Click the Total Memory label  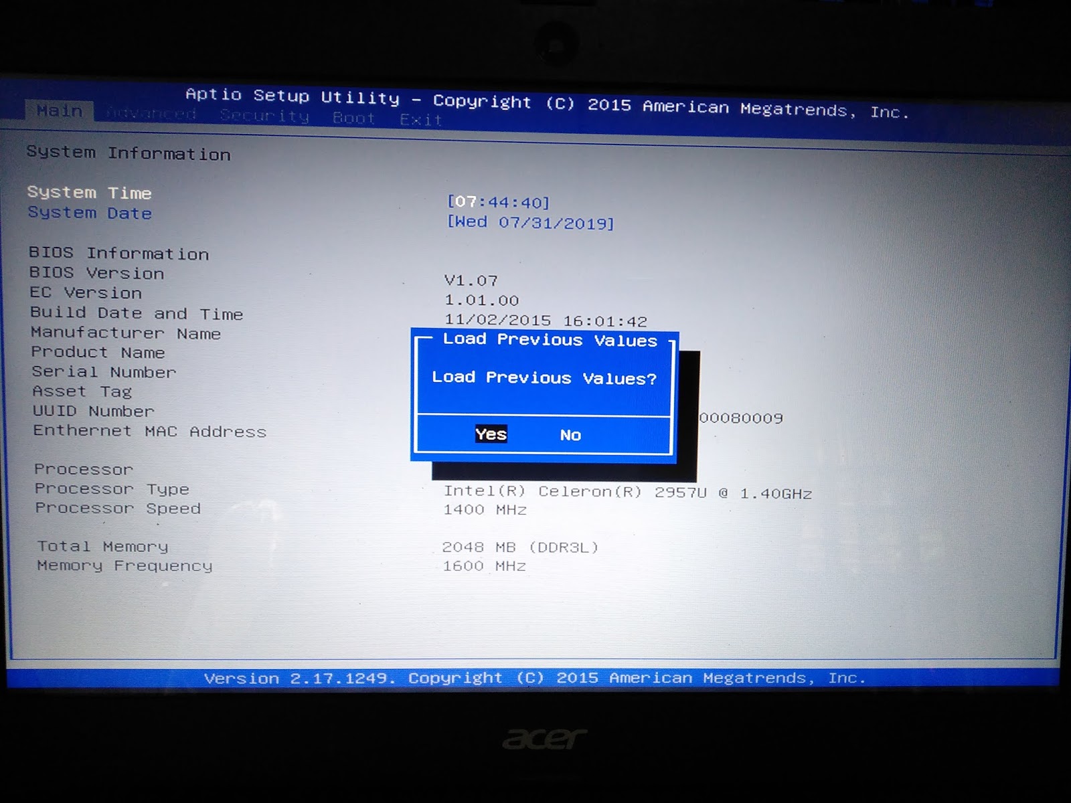pyautogui.click(x=102, y=547)
